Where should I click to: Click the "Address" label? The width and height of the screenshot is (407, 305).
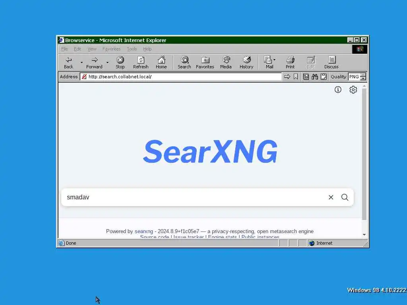[69, 77]
